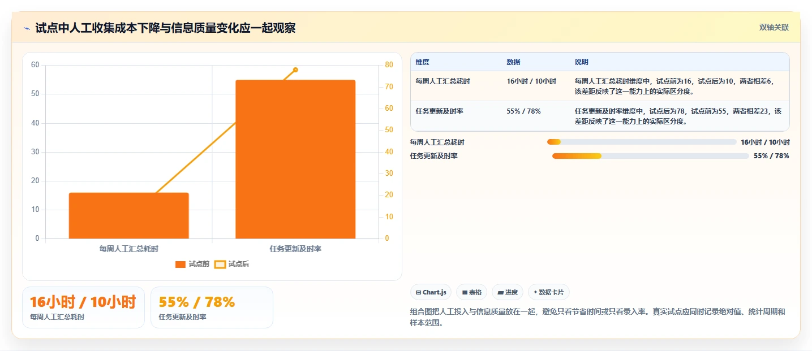
Task: Click the 数据 column header
Action: tap(513, 62)
